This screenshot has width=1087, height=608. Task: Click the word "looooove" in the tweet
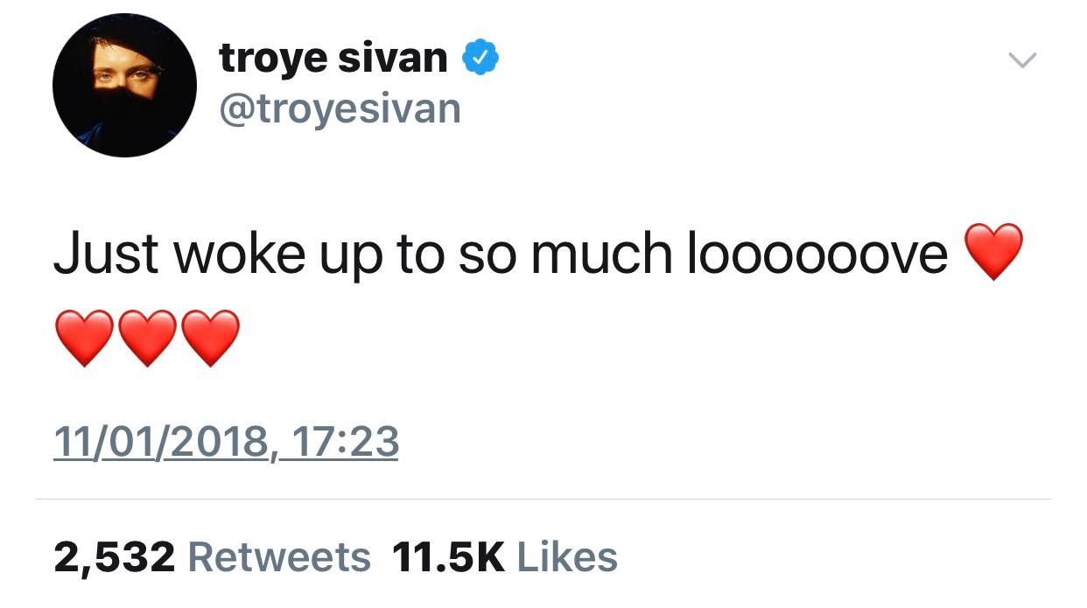coord(818,254)
